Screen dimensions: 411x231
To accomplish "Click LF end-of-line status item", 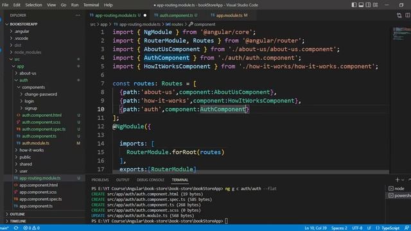I will (x=369, y=228).
